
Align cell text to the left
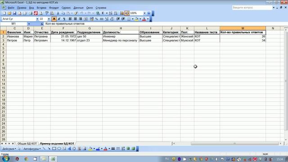(x=70, y=19)
